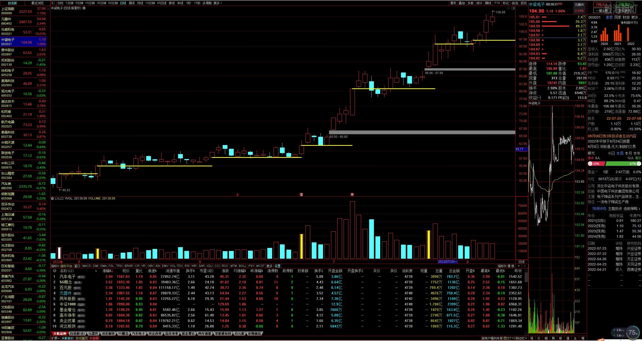642x341 pixels.
Task: Enable the VOL-TDX indicator
Action: coord(176,266)
